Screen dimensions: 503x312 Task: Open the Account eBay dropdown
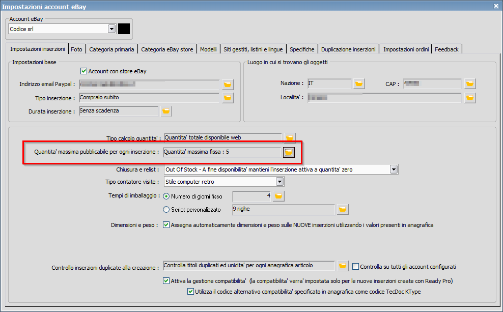pyautogui.click(x=111, y=29)
